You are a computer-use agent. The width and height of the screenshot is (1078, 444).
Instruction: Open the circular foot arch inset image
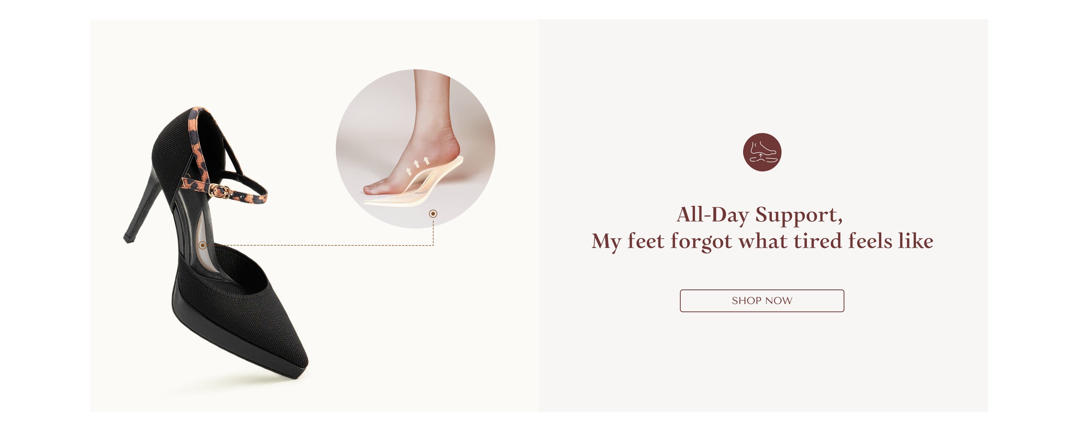click(x=415, y=149)
